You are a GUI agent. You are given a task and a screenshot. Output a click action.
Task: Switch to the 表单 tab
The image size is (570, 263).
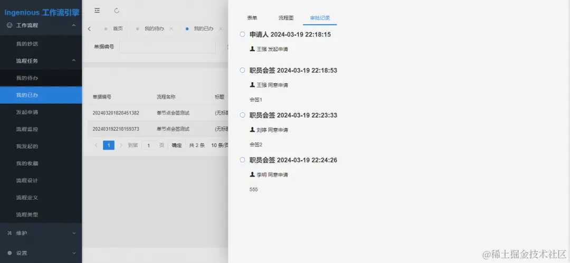coord(252,18)
